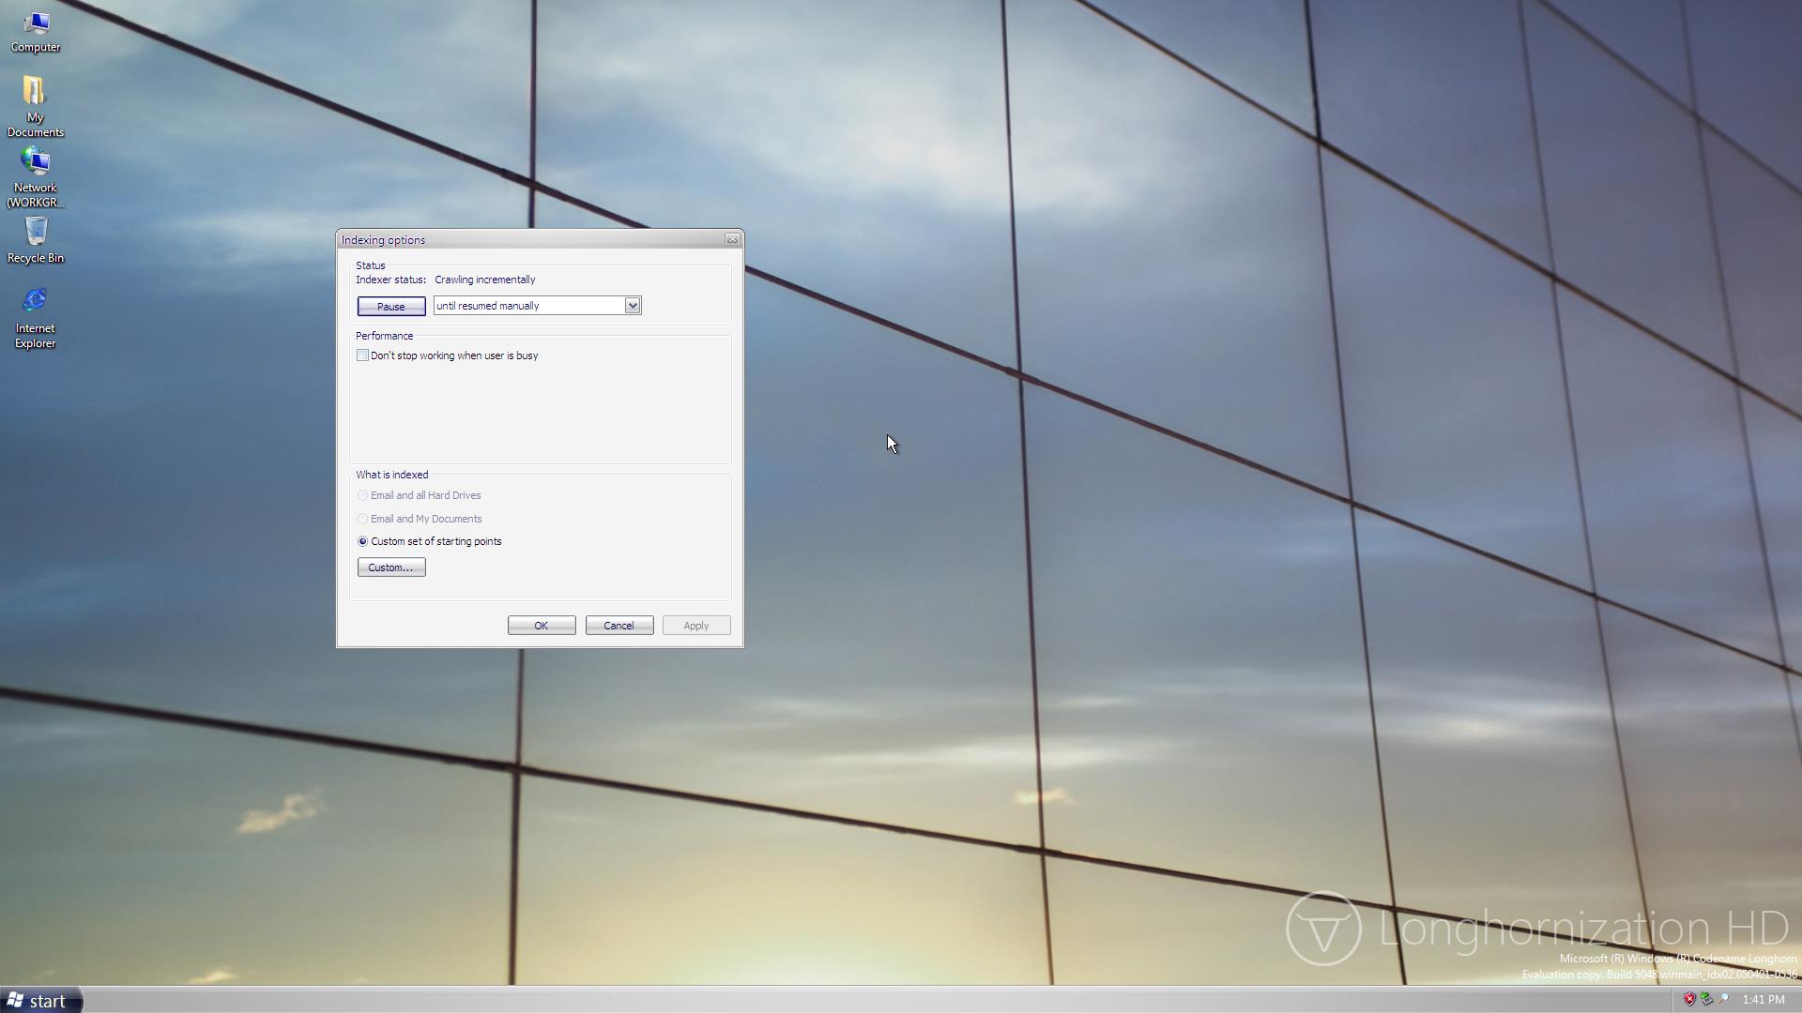The height and width of the screenshot is (1013, 1802).
Task: Choose Email and all Hard Drives option
Action: (x=362, y=495)
